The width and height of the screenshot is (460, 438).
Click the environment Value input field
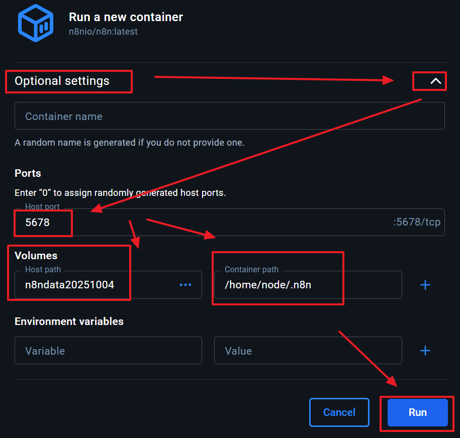pyautogui.click(x=308, y=351)
